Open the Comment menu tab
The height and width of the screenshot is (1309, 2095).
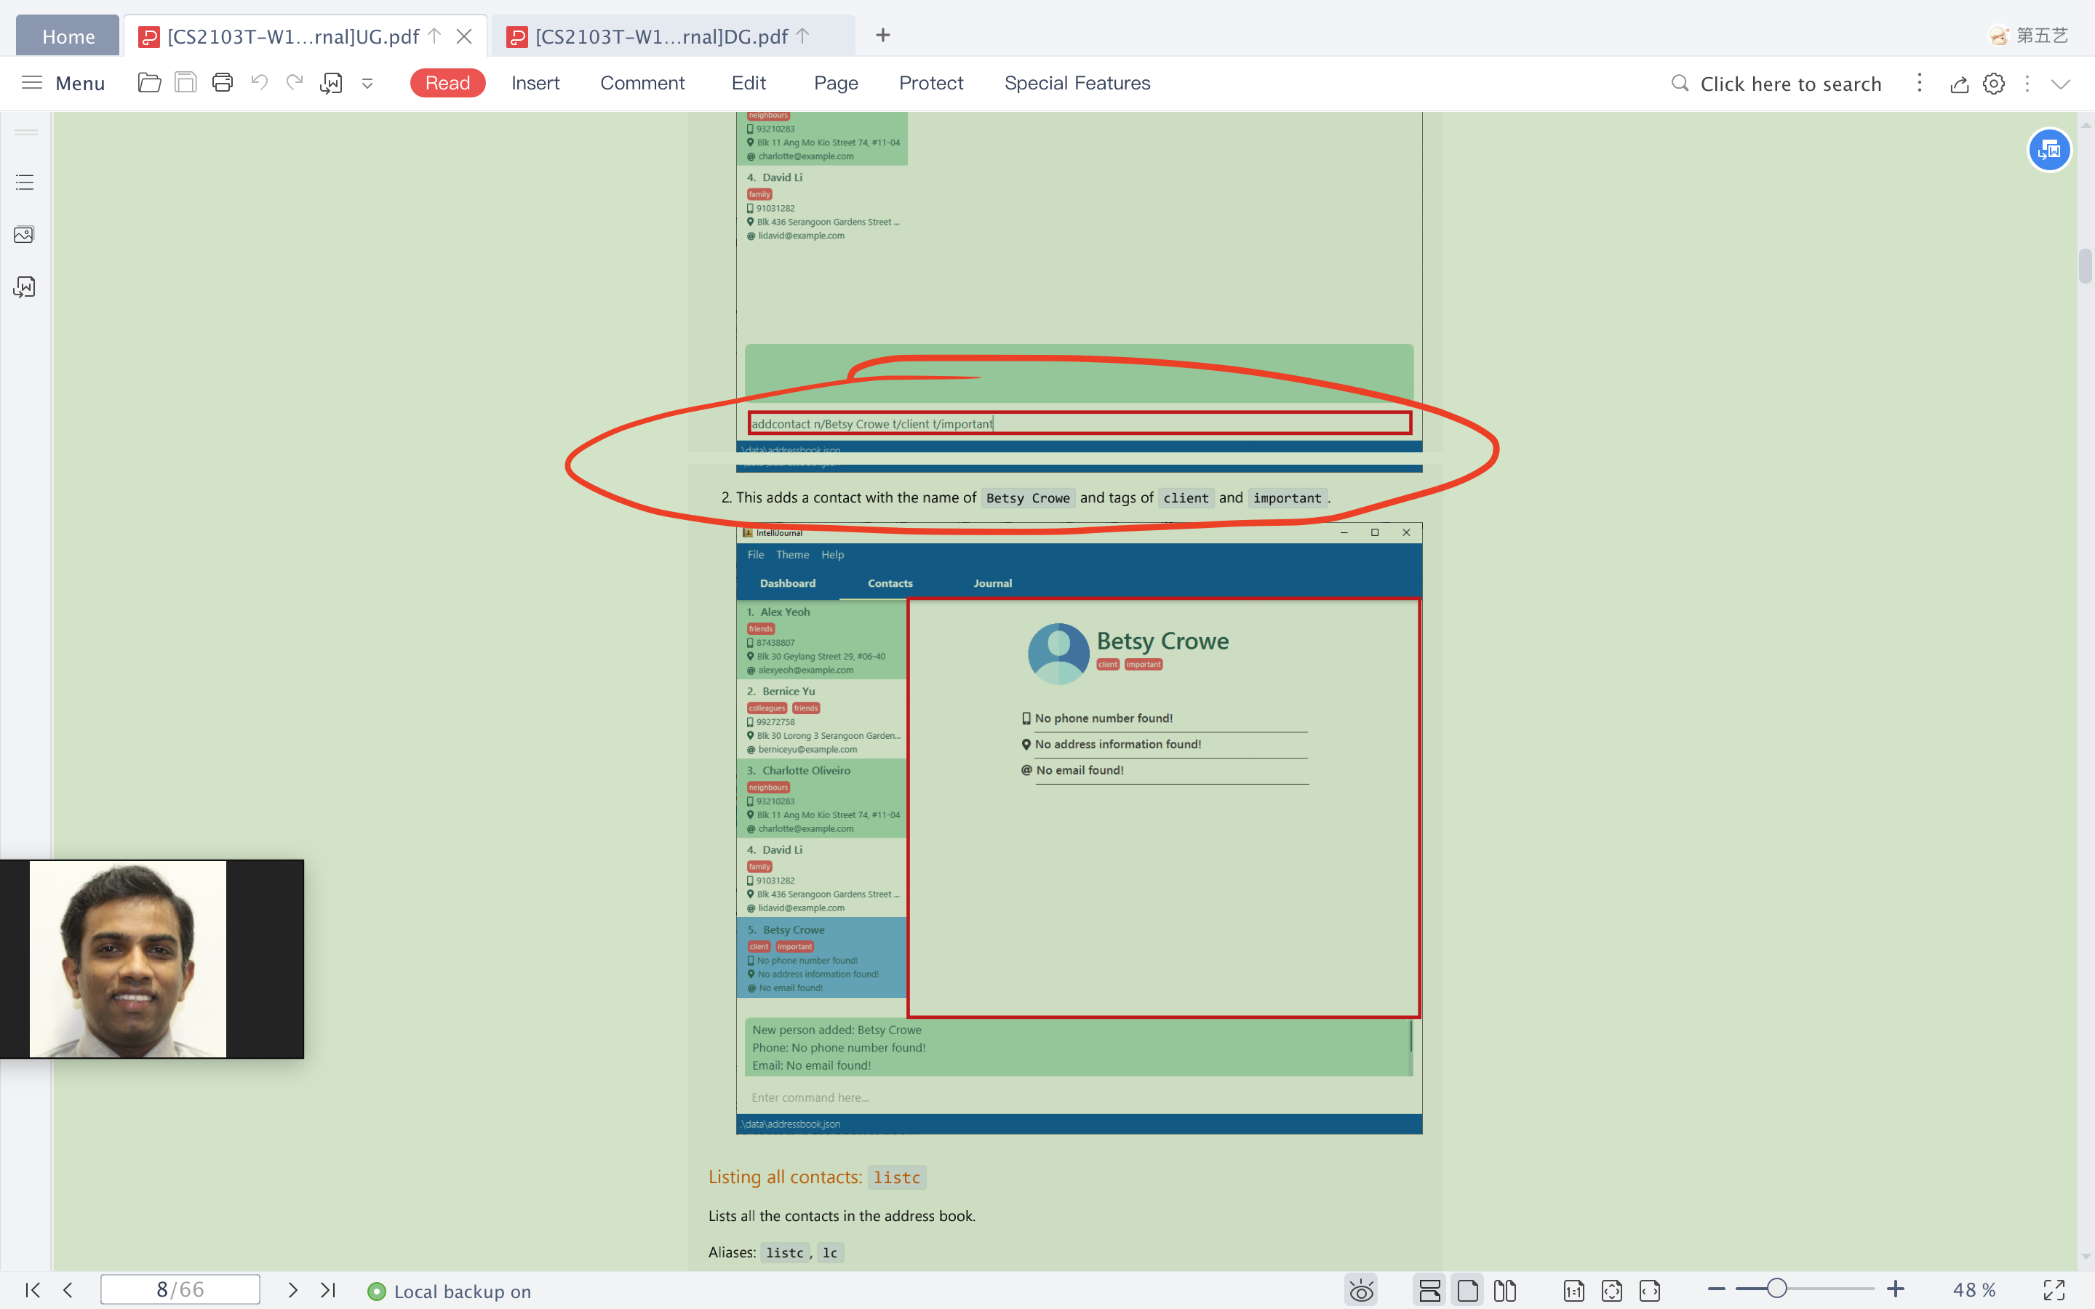(x=642, y=83)
